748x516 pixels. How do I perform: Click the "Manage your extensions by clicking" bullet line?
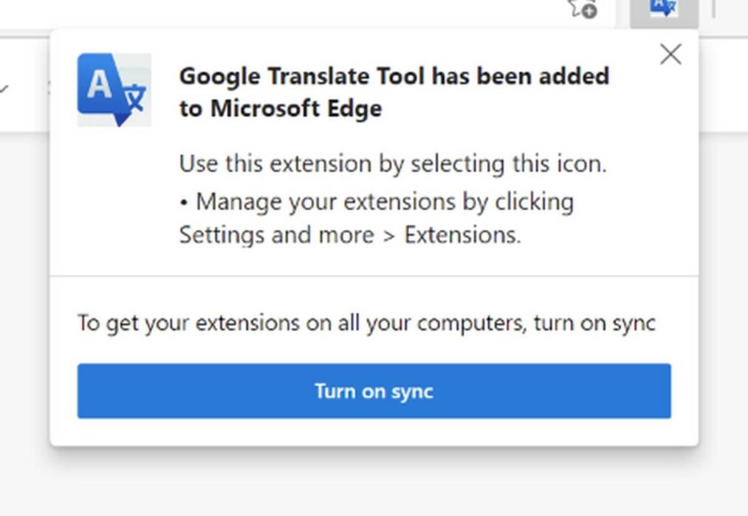coord(377,202)
